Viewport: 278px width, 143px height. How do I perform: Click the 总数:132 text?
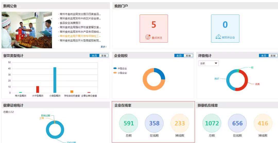[x=8, y=112]
